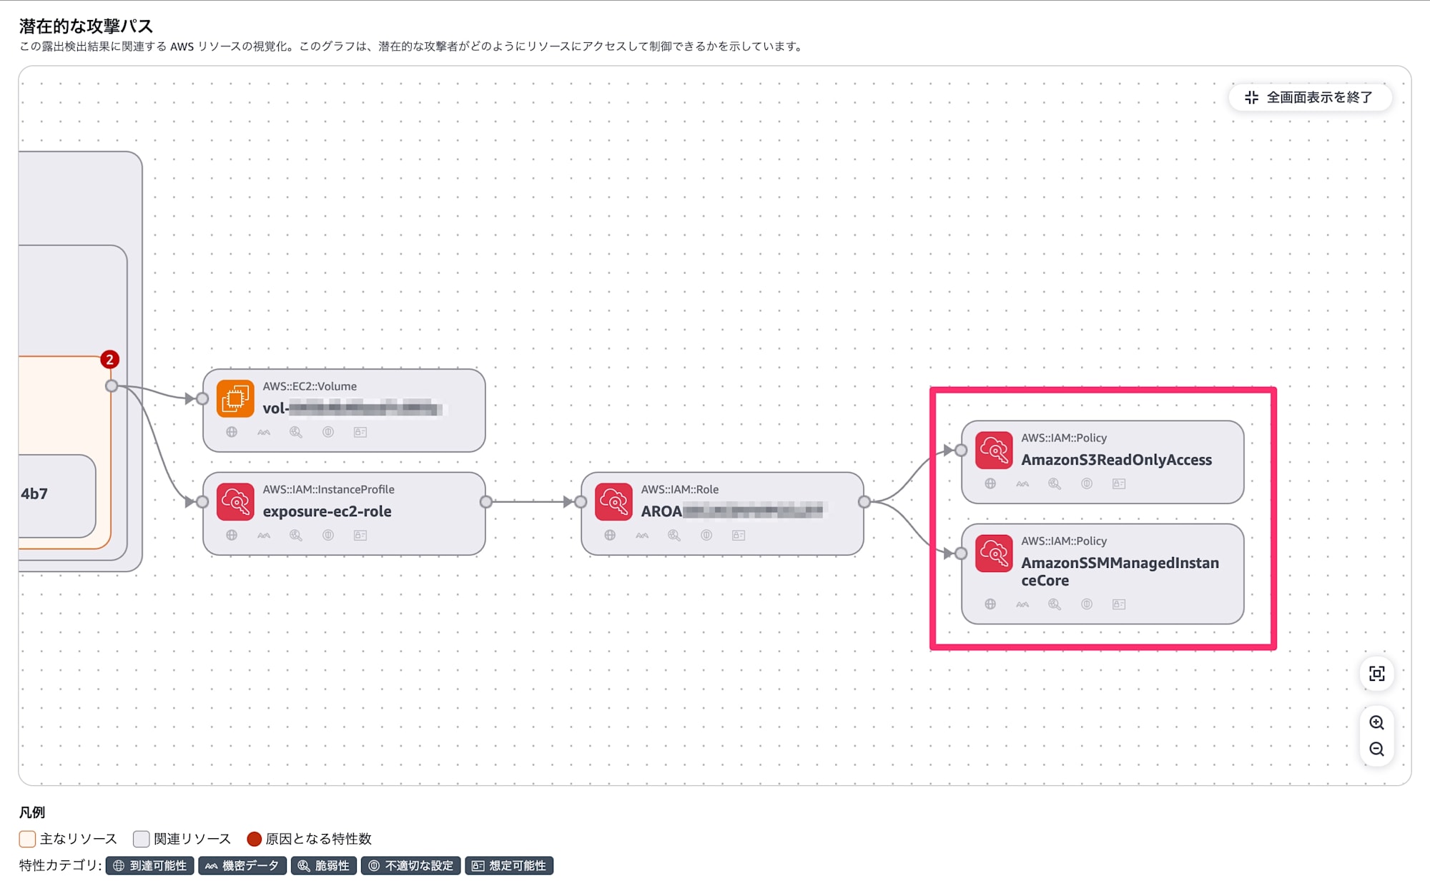Viewport: 1430px width, 894px height.
Task: Click the red contributing traits badge showing 2
Action: (109, 360)
